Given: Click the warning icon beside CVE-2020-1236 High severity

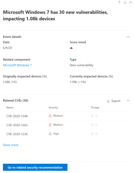Looking at the screenshot, I should (50, 134).
